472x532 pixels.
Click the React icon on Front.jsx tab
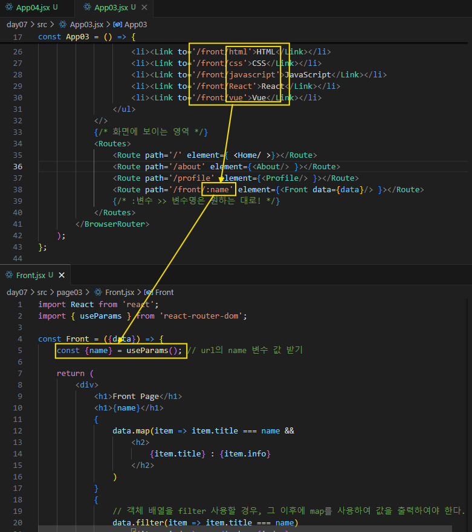coord(9,275)
